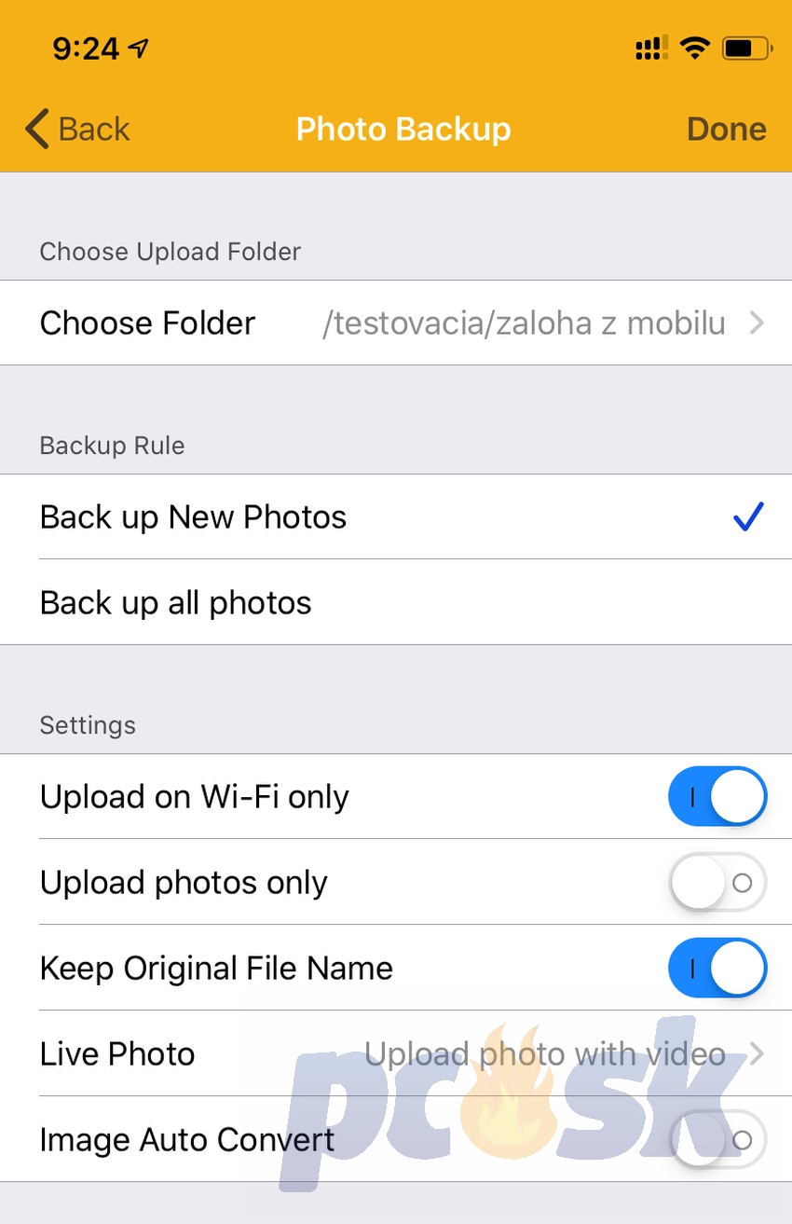Toggle the Image Auto Convert switch
The image size is (792, 1224).
(x=717, y=1140)
